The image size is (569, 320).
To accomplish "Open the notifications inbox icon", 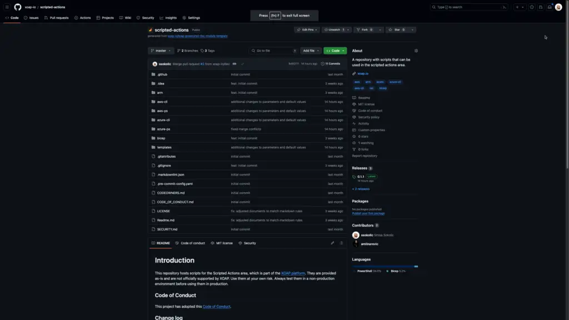I will click(550, 7).
